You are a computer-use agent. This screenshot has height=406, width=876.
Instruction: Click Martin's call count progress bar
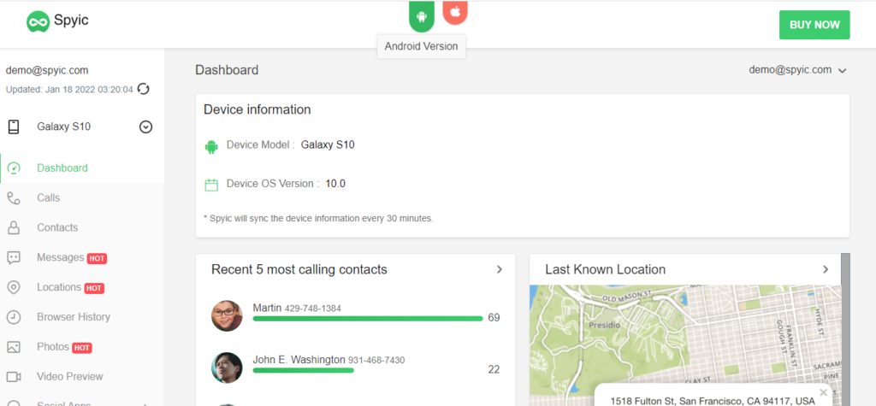[x=368, y=319]
